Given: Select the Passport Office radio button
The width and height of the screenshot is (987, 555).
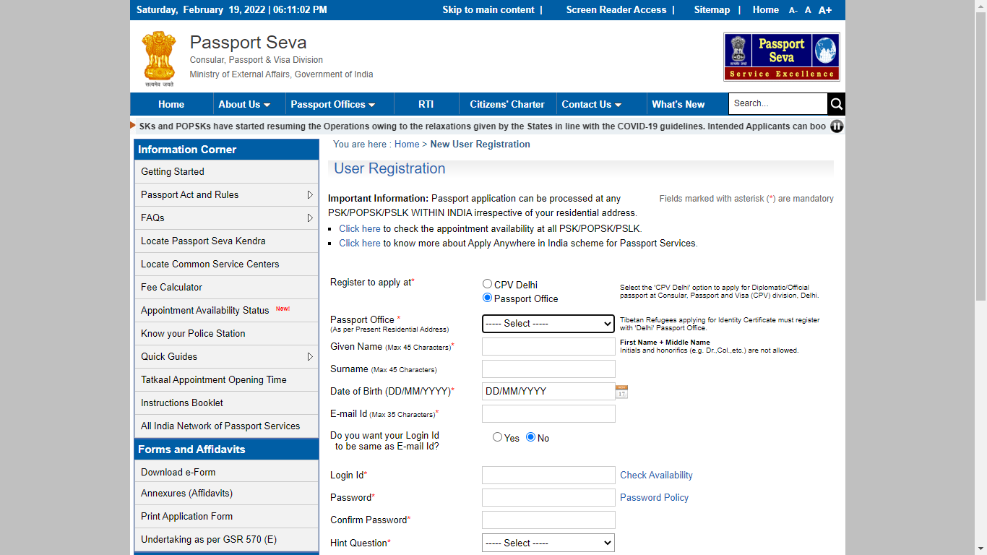Looking at the screenshot, I should pyautogui.click(x=487, y=298).
